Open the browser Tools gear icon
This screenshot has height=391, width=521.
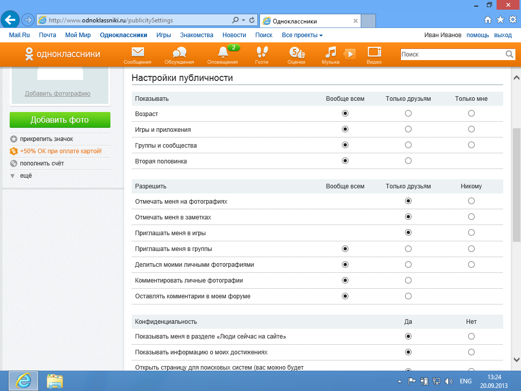coord(513,20)
